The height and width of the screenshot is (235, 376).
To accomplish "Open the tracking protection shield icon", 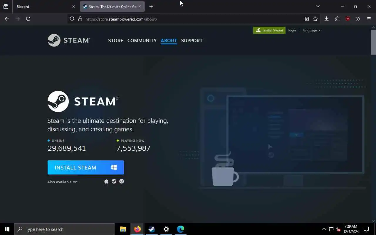I will coord(72,19).
